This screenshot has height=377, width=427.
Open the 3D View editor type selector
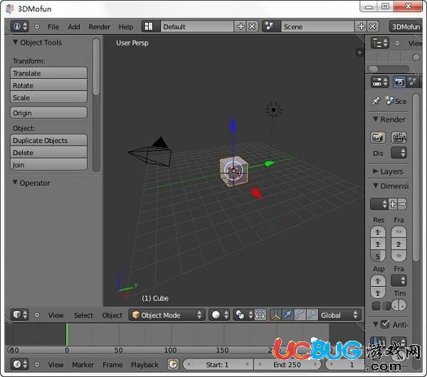tap(19, 314)
